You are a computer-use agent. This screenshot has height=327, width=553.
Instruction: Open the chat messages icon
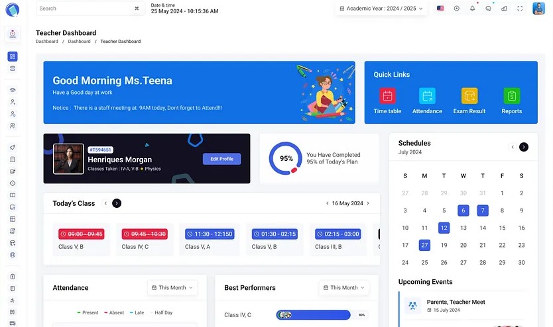pos(488,9)
